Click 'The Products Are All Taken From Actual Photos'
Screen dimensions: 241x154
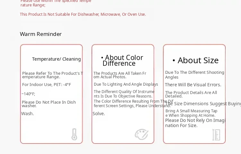(x=120, y=75)
